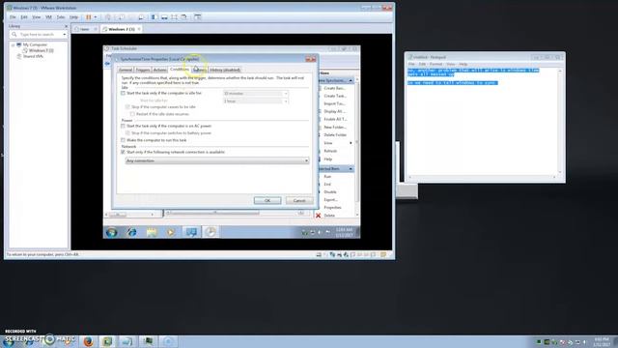Open Notepad Format menu
The width and height of the screenshot is (618, 348).
pos(435,64)
